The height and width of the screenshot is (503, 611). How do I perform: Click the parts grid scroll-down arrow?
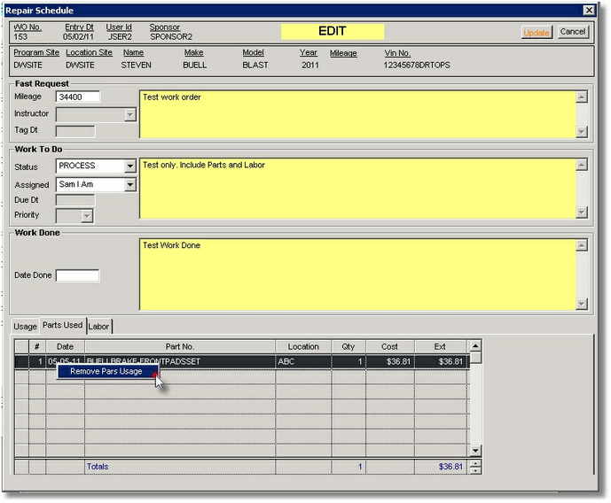click(475, 451)
